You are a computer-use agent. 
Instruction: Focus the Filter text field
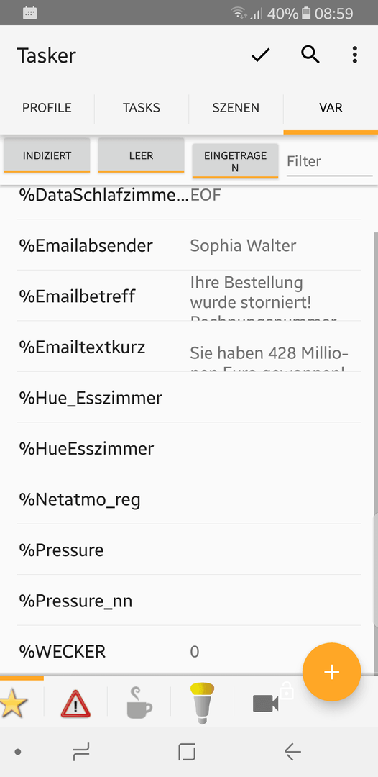329,162
